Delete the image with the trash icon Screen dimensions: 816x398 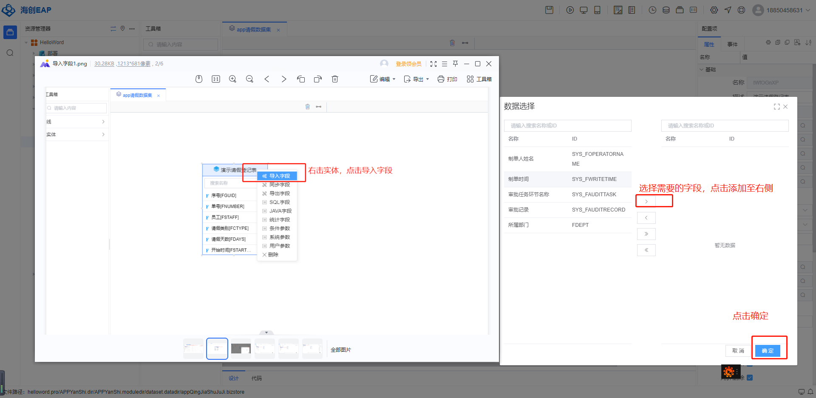(335, 79)
